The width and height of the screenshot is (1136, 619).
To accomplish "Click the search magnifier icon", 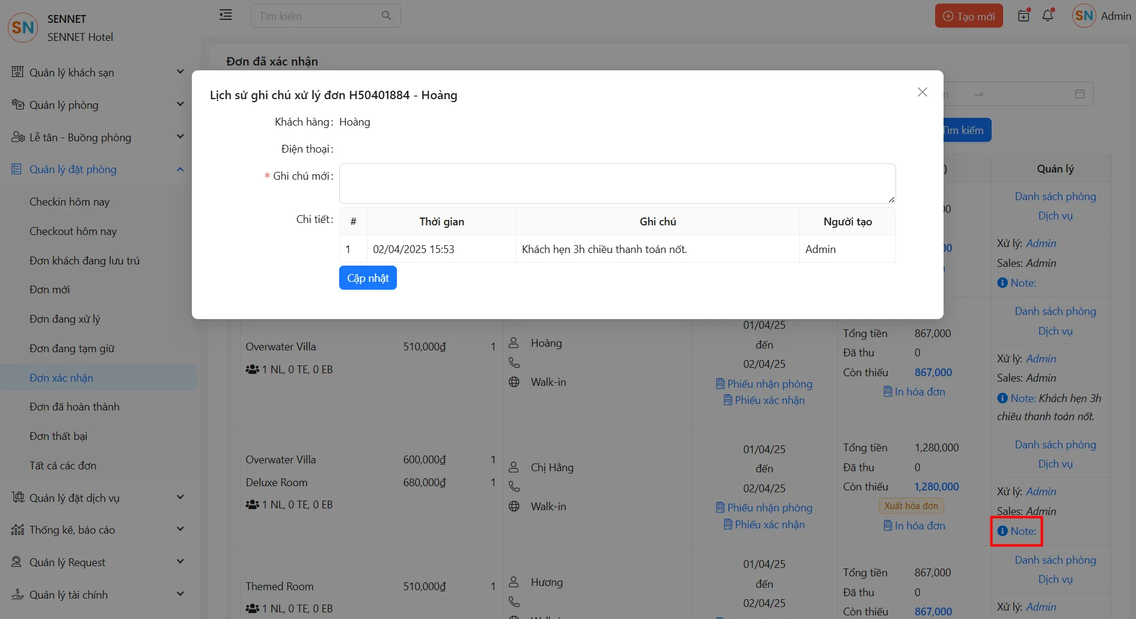I will click(x=386, y=16).
